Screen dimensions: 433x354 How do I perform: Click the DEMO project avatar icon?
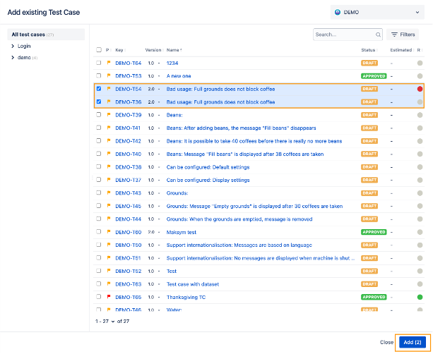[338, 13]
